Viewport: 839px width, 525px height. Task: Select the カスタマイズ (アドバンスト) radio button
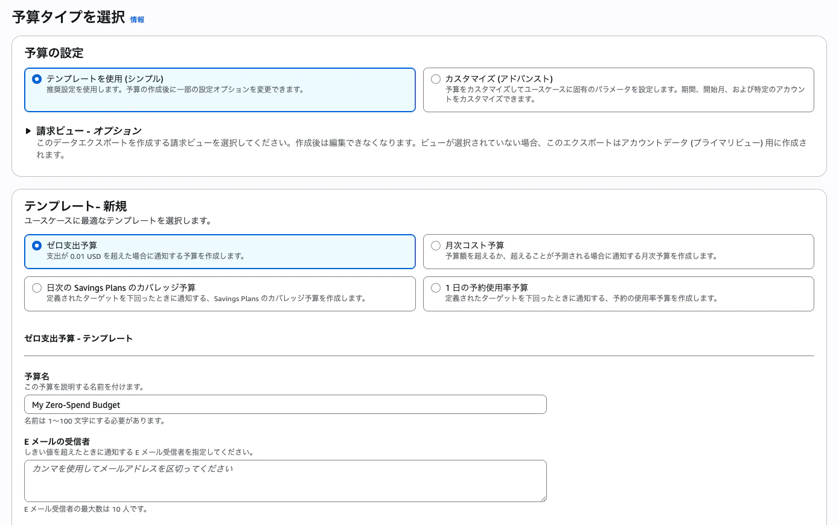point(435,78)
